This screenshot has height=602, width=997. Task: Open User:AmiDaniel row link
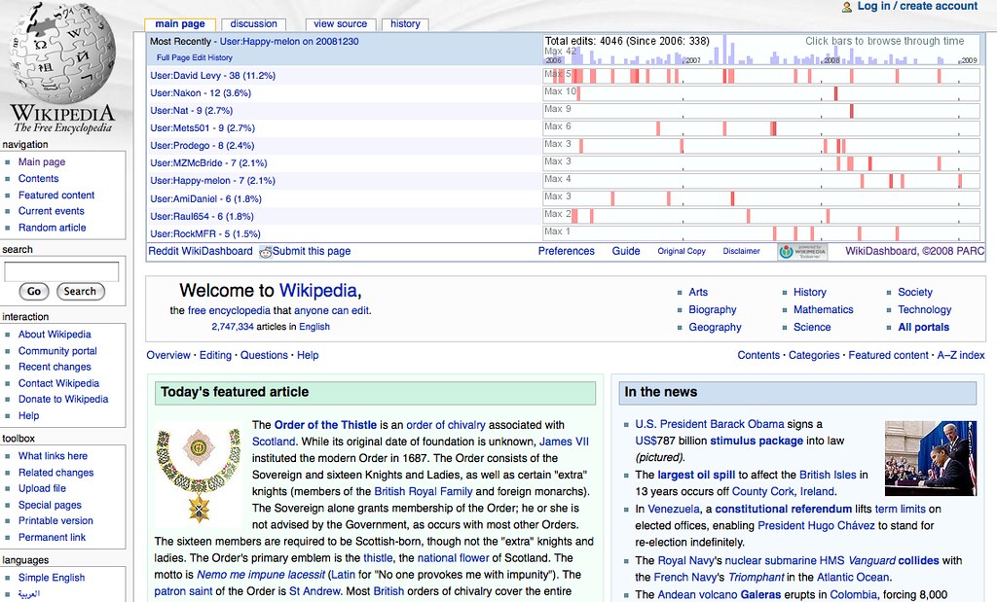pyautogui.click(x=206, y=198)
